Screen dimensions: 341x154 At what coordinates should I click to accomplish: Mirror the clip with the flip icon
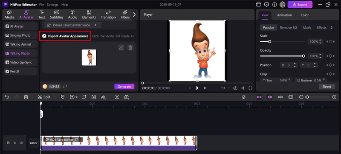click(103, 97)
